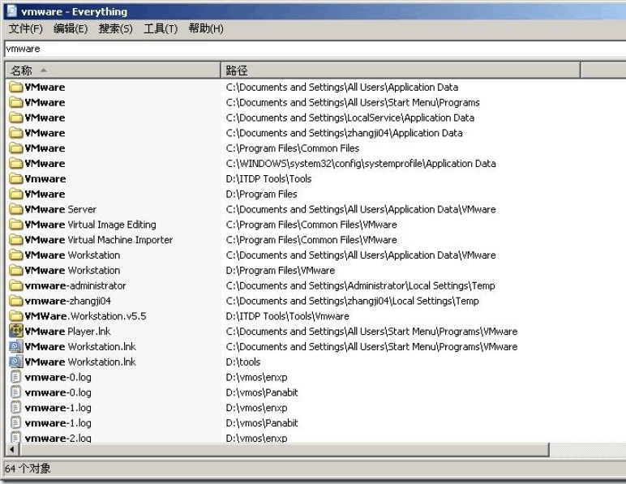The height and width of the screenshot is (484, 626).
Task: Select the VMware Player.lnk name text
Action: click(x=67, y=331)
